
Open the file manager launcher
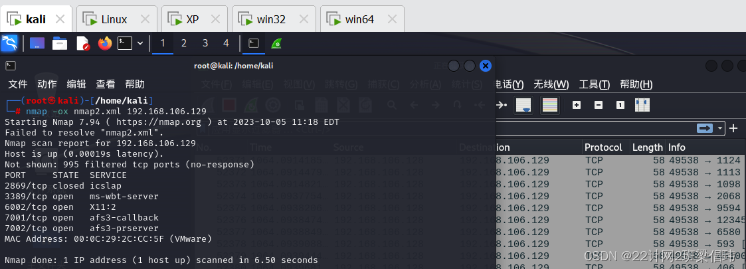pyautogui.click(x=60, y=43)
